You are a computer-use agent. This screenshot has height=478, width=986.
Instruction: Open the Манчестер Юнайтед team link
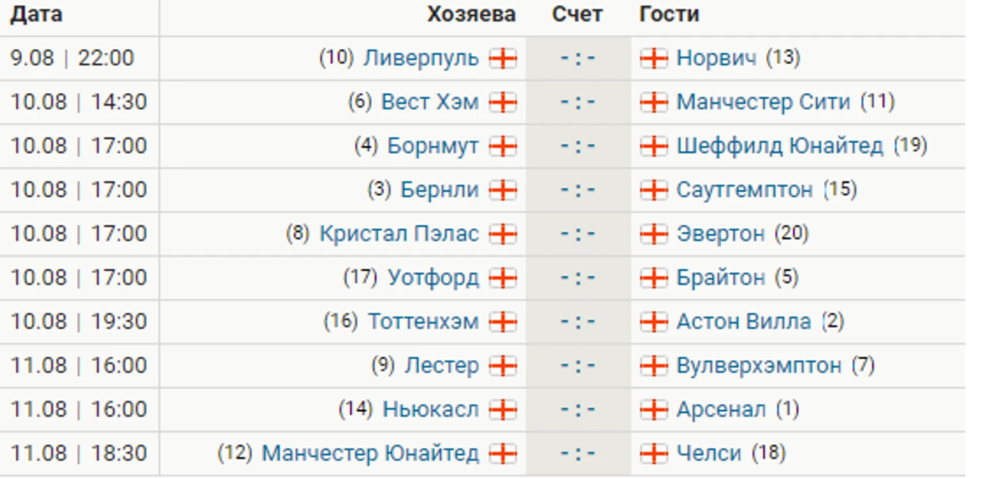(370, 453)
